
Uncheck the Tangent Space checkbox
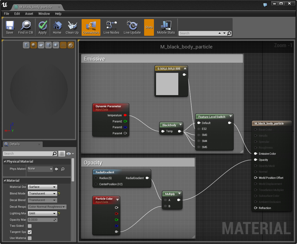(x=30, y=232)
